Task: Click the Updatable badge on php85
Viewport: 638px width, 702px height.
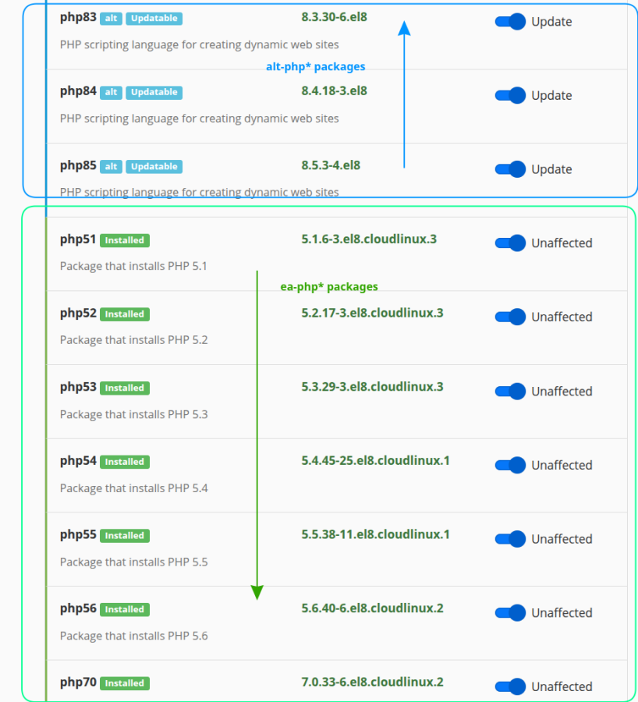Action: (154, 166)
